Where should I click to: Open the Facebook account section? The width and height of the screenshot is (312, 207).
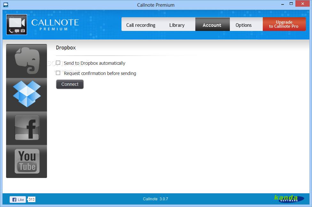(27, 128)
